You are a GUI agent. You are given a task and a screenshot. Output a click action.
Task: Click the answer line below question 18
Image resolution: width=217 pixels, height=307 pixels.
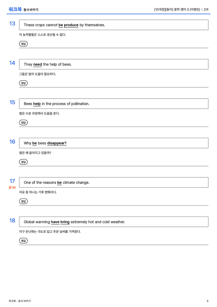tap(114, 245)
